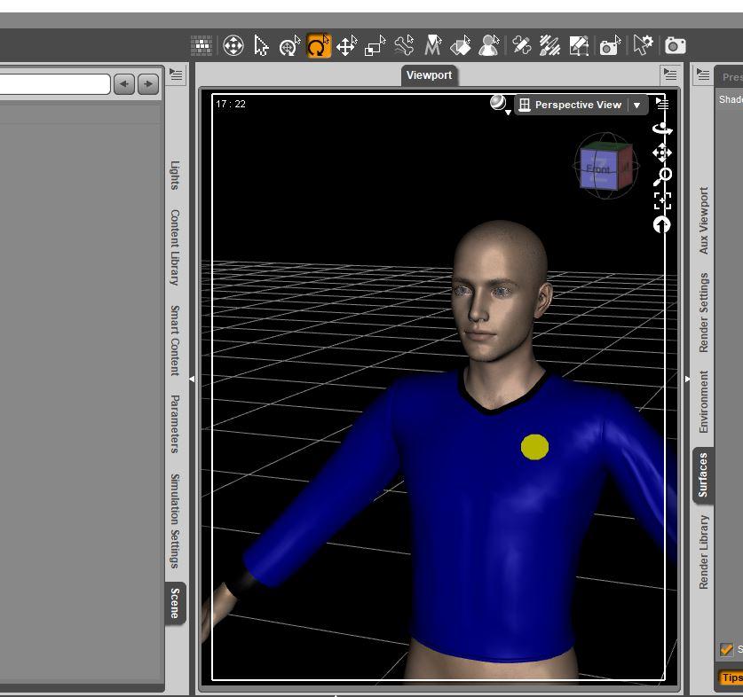Open the Scene side tab
This screenshot has height=697, width=743.
[x=176, y=603]
